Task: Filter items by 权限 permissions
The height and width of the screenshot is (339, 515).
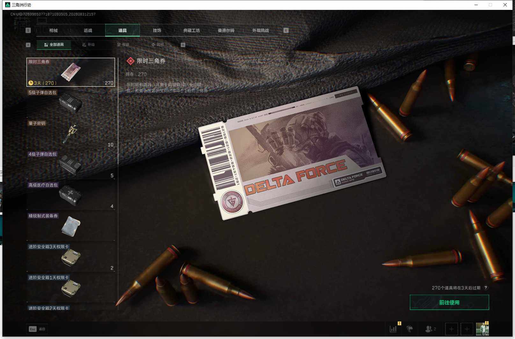Action: (123, 45)
